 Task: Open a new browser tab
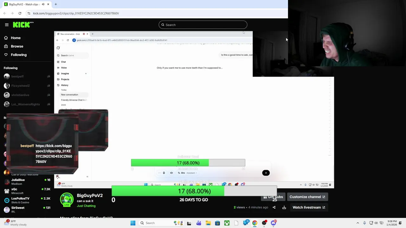coord(56,4)
